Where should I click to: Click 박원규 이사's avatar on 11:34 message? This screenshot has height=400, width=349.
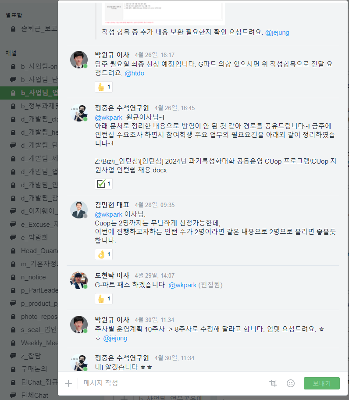point(79,325)
